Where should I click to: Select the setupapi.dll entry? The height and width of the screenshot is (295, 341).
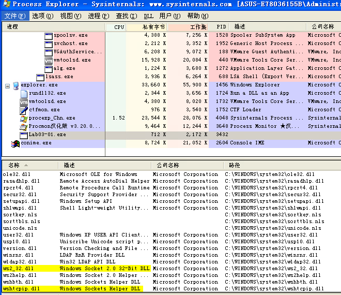22,201
